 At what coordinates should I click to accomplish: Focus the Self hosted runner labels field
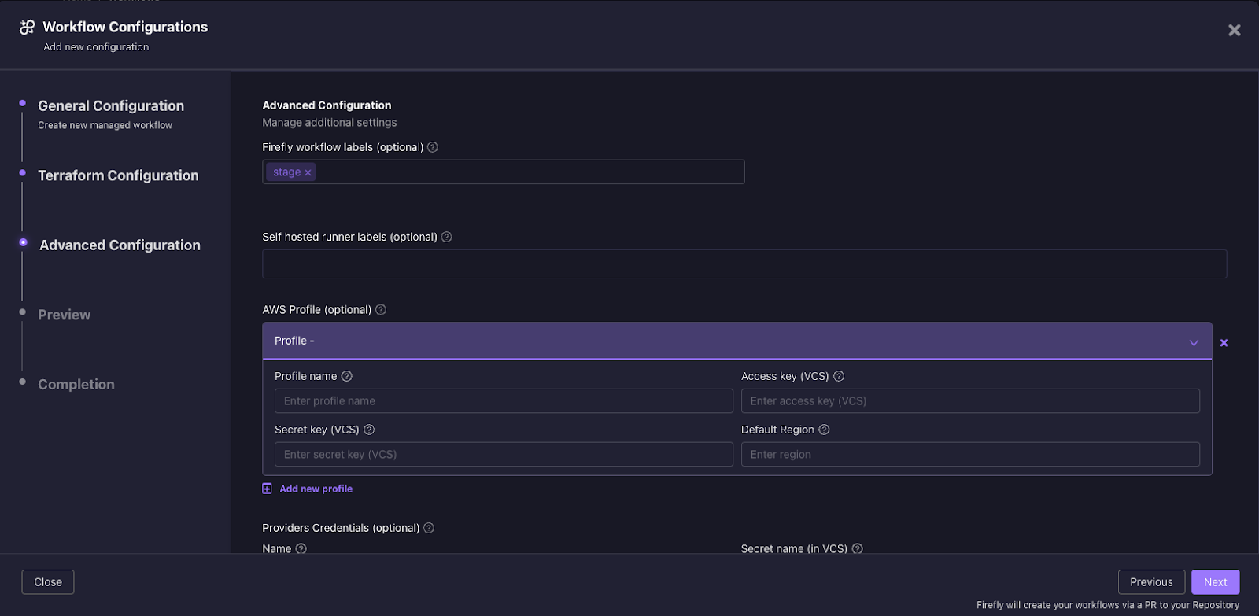744,264
